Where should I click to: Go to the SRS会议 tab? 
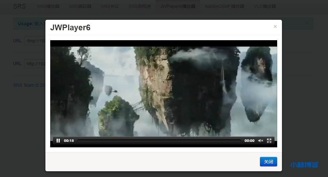click(110, 6)
